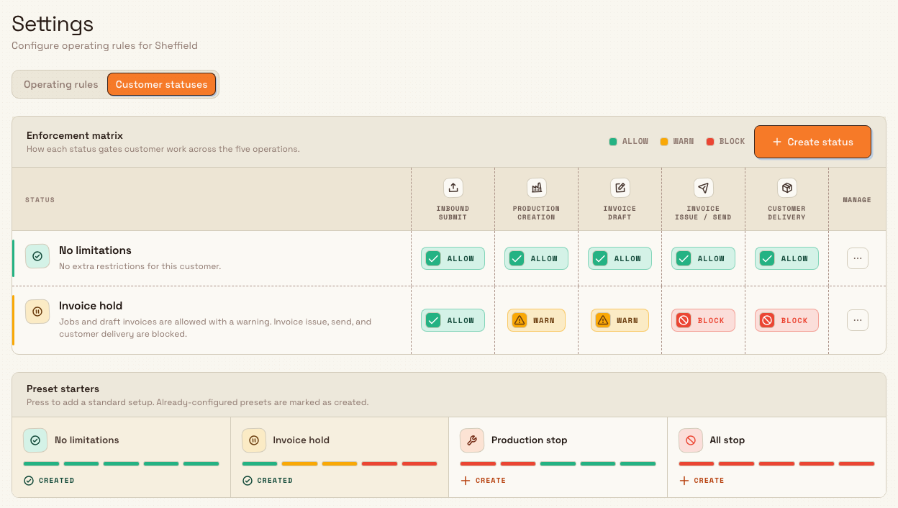Image resolution: width=898 pixels, height=508 pixels.
Task: Click the red BLOCK legend swatch
Action: [710, 142]
